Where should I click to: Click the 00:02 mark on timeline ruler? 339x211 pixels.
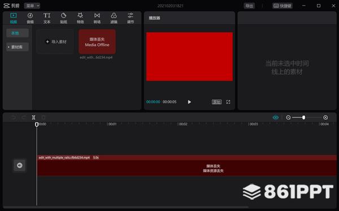[183, 124]
